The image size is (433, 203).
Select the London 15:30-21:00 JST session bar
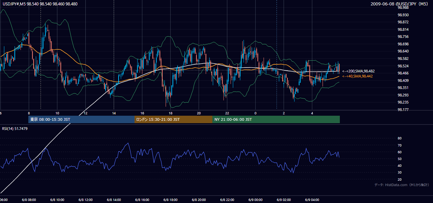coord(173,119)
